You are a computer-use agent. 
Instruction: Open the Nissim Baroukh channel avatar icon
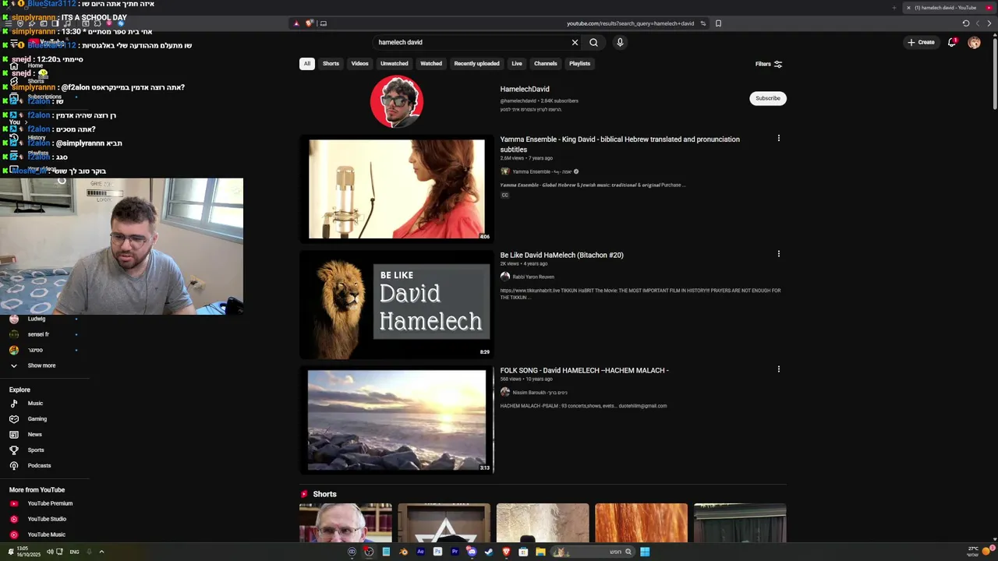coord(505,392)
